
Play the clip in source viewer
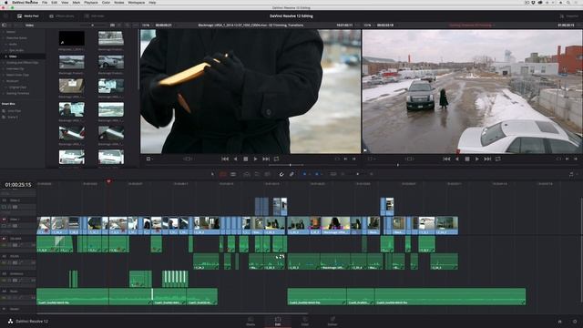tap(255, 159)
